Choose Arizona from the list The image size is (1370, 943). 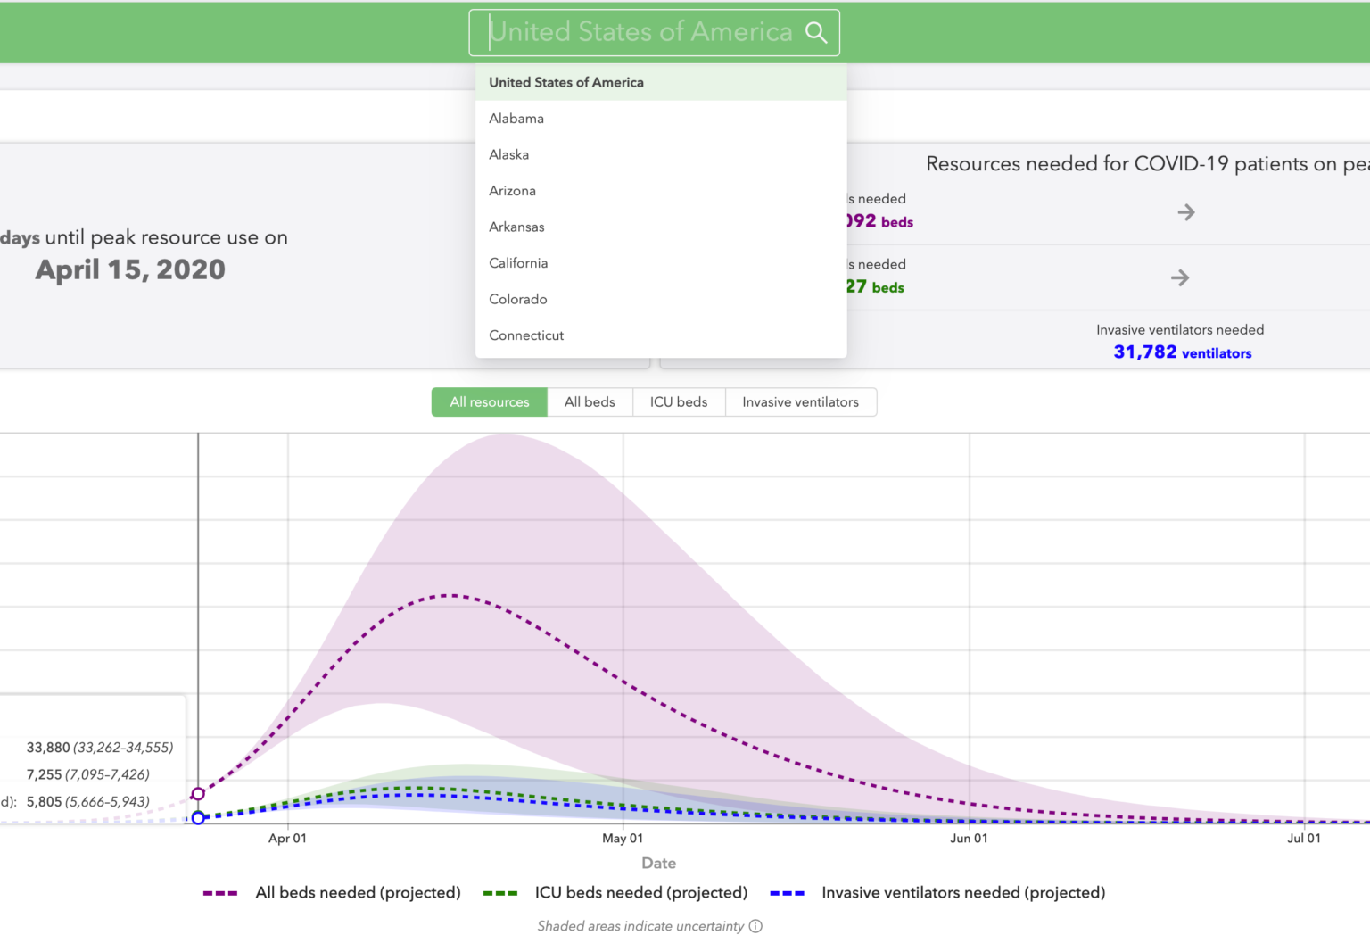click(x=512, y=191)
